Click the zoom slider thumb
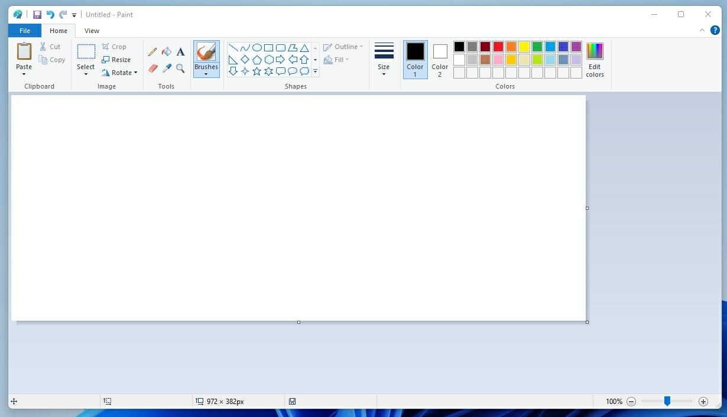This screenshot has height=417, width=727. 667,401
